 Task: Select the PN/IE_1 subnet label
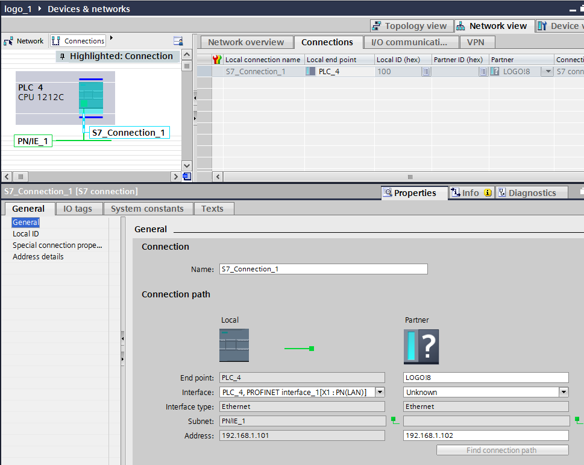[x=33, y=141]
